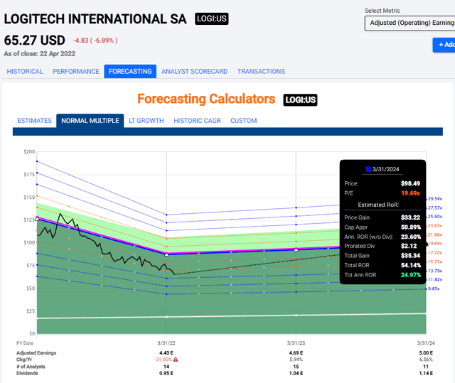Click the white triangle marker at 3/31/23
The height and width of the screenshot is (383, 455).
(296, 249)
